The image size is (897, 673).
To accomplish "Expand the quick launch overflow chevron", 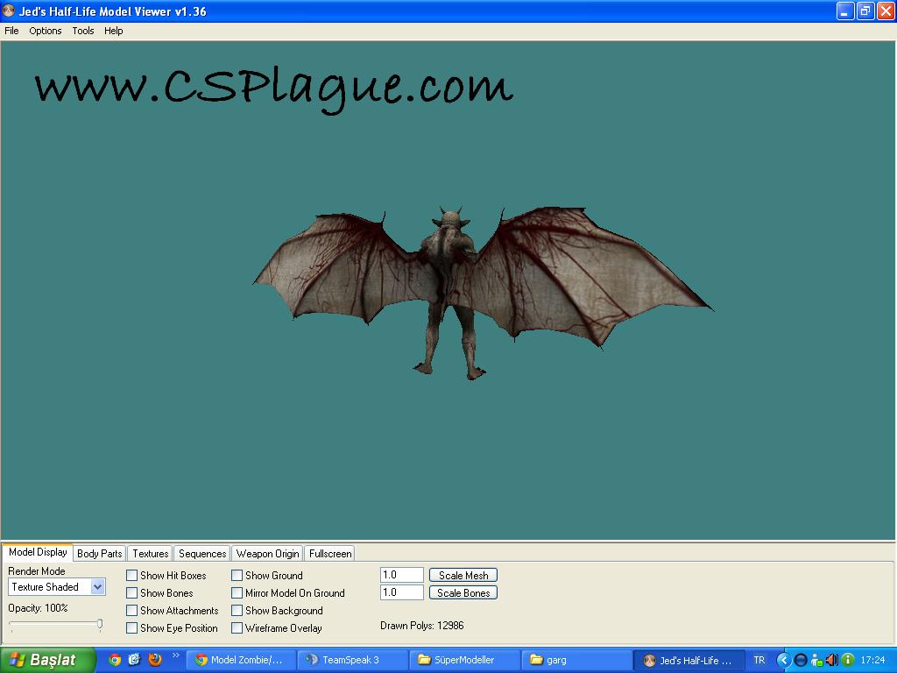I will pos(175,655).
